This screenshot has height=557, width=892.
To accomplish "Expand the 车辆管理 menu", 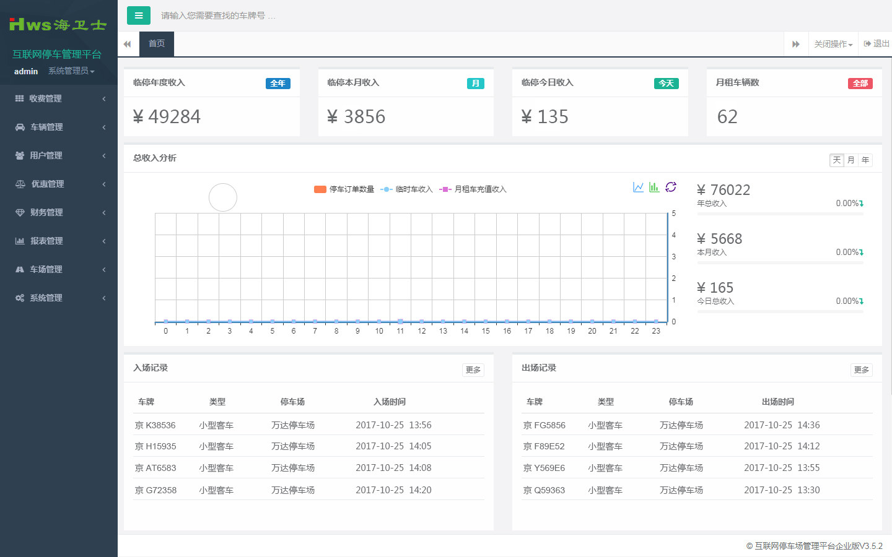I will coord(59,127).
